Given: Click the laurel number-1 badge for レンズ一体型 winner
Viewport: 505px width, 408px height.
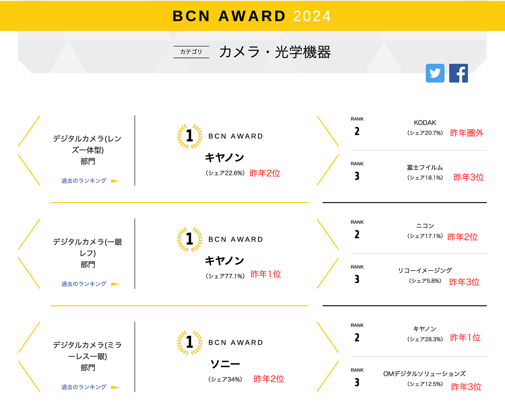Looking at the screenshot, I should pos(189,136).
